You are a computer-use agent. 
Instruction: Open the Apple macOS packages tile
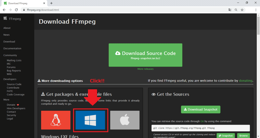click(125, 120)
